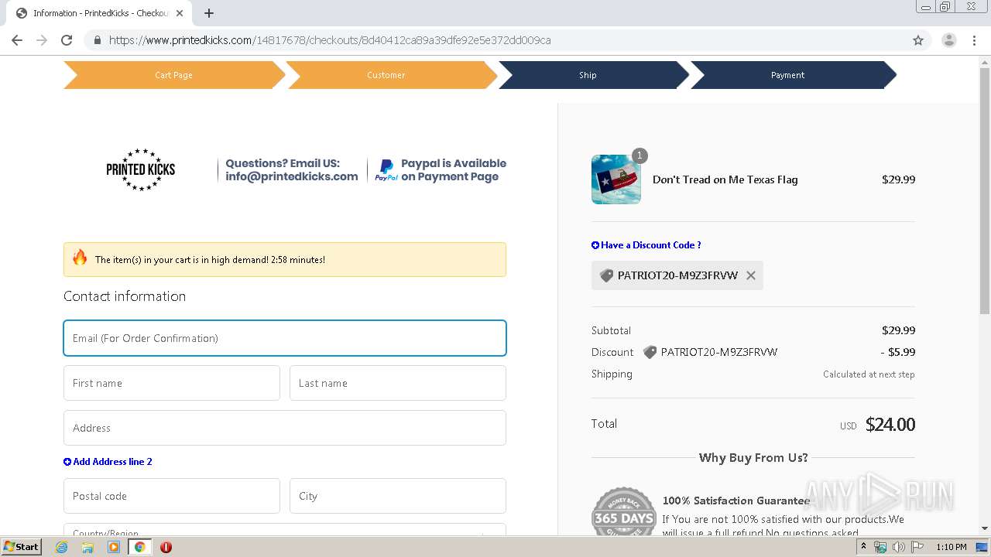The height and width of the screenshot is (557, 991).
Task: Click the total amount $24.00
Action: click(x=890, y=425)
